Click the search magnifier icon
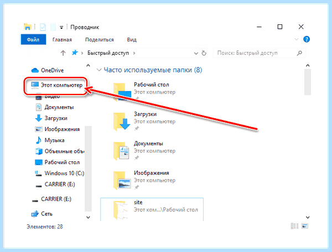Viewport: 332px width, 252px height. (x=299, y=53)
